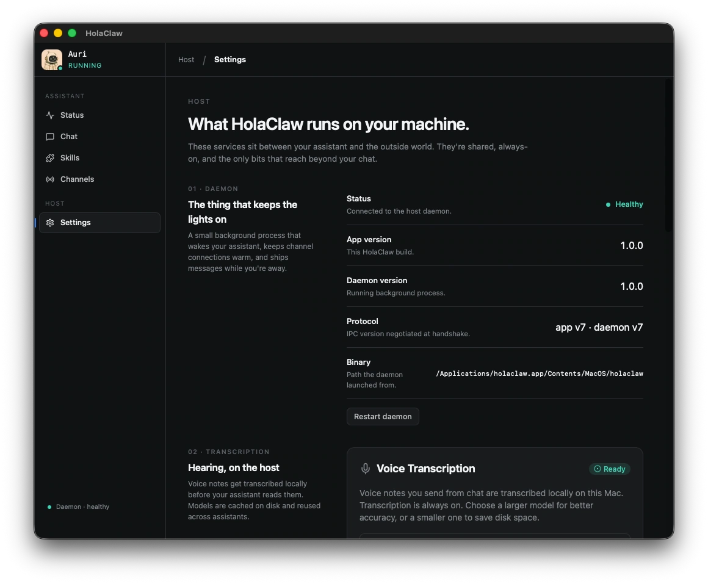Click the Settings breadcrumb label

coord(230,60)
